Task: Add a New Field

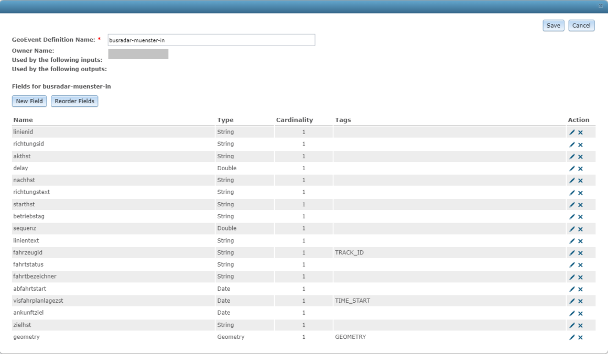Action: (29, 101)
